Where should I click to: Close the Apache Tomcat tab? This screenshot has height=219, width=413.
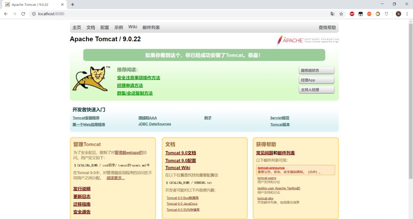pos(62,5)
